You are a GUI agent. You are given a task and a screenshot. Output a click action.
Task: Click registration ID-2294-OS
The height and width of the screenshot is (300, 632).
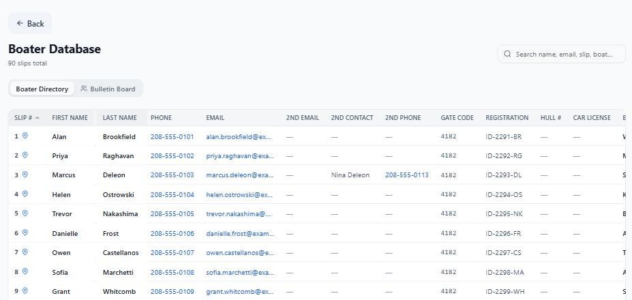[x=504, y=195]
